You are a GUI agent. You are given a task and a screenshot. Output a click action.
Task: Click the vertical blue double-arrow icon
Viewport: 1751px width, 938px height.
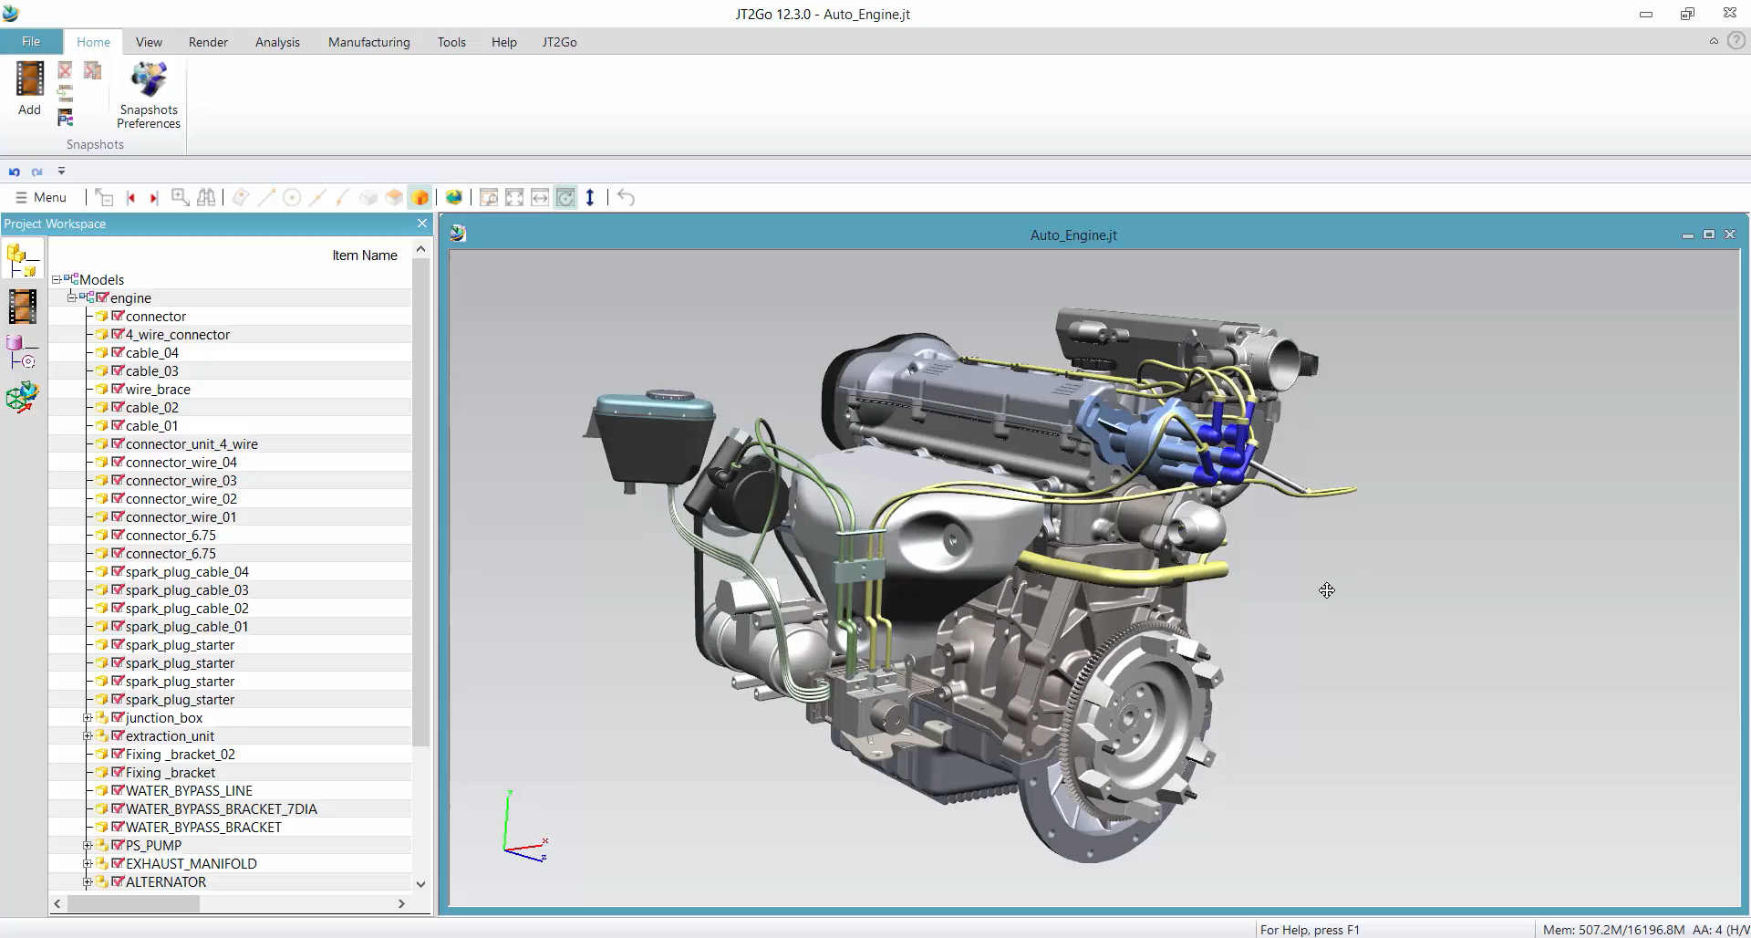590,197
